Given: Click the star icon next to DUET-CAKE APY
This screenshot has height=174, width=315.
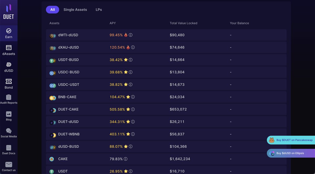Looking at the screenshot, I should 128,109.
